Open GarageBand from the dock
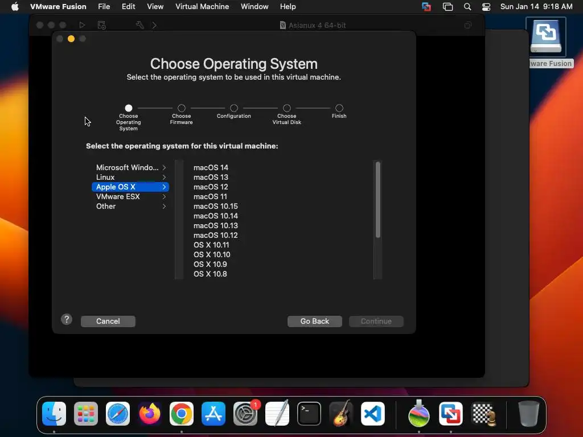The image size is (583, 437). [341, 414]
